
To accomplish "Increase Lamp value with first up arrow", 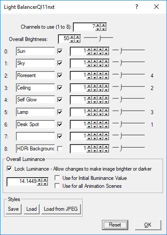I will 89,110.
